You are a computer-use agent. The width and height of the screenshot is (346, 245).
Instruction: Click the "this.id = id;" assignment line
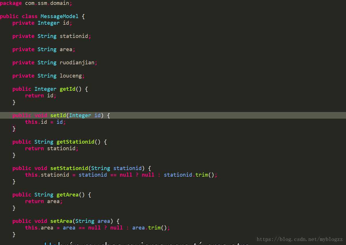click(45, 122)
